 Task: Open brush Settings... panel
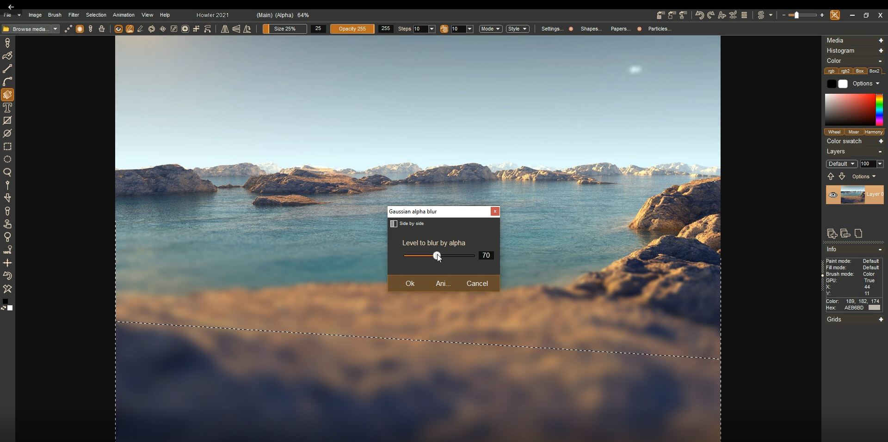[x=552, y=29]
